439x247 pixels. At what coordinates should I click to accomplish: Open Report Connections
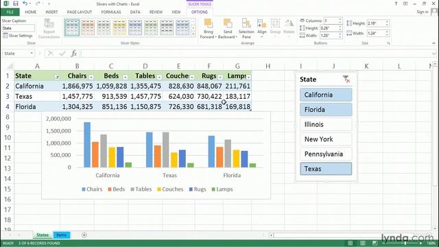(x=49, y=29)
